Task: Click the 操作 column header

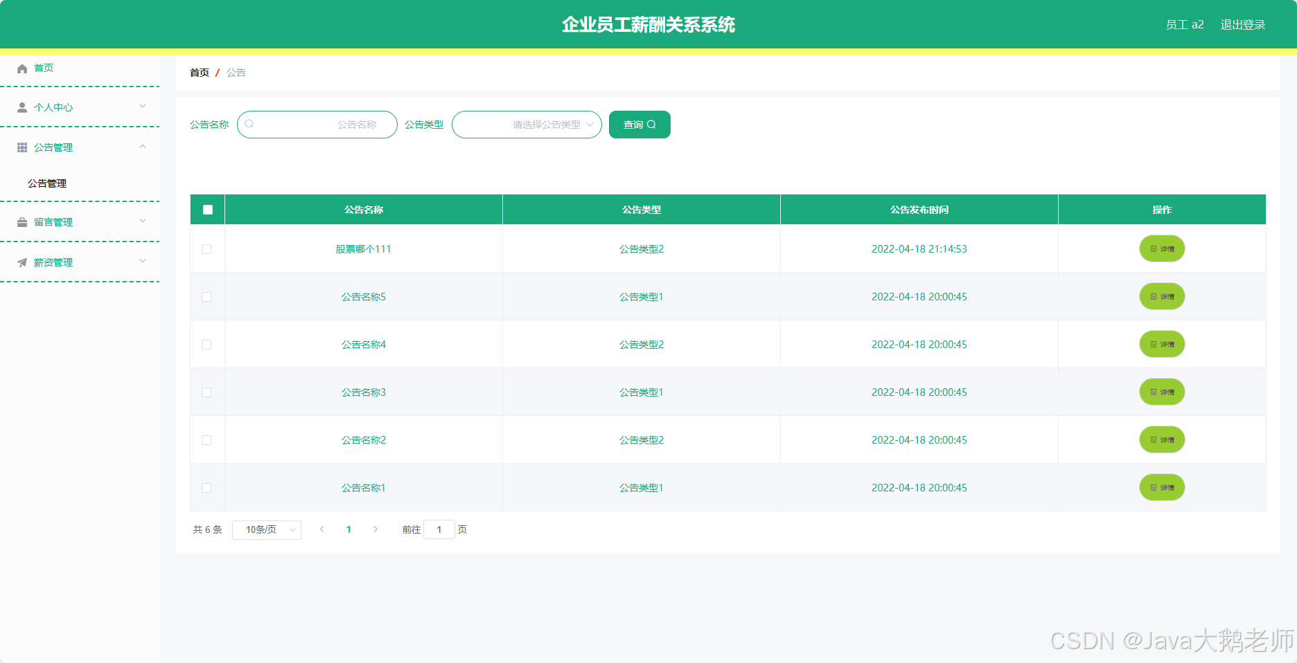Action: click(1162, 210)
